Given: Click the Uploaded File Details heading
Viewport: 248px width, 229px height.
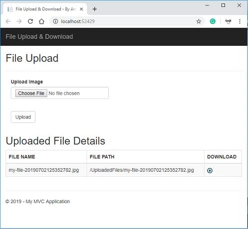Looking at the screenshot, I should tap(55, 141).
